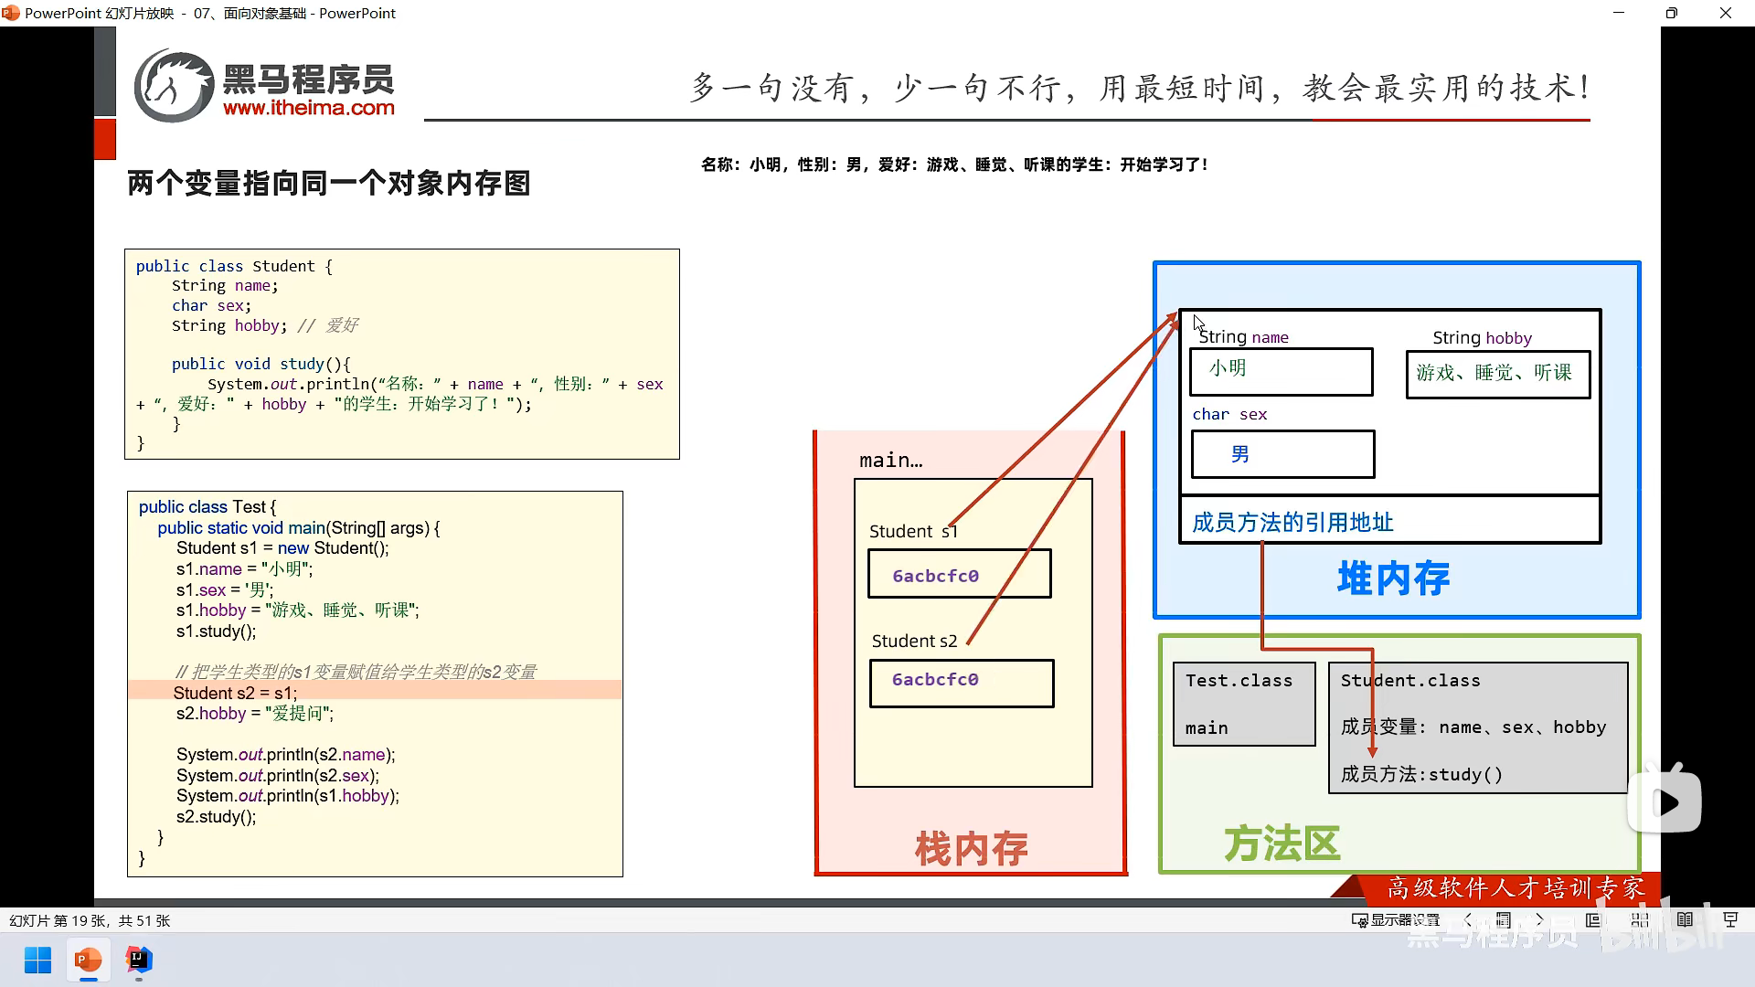Restore down the PowerPoint window
Screen dimensions: 1755x987
click(1672, 13)
